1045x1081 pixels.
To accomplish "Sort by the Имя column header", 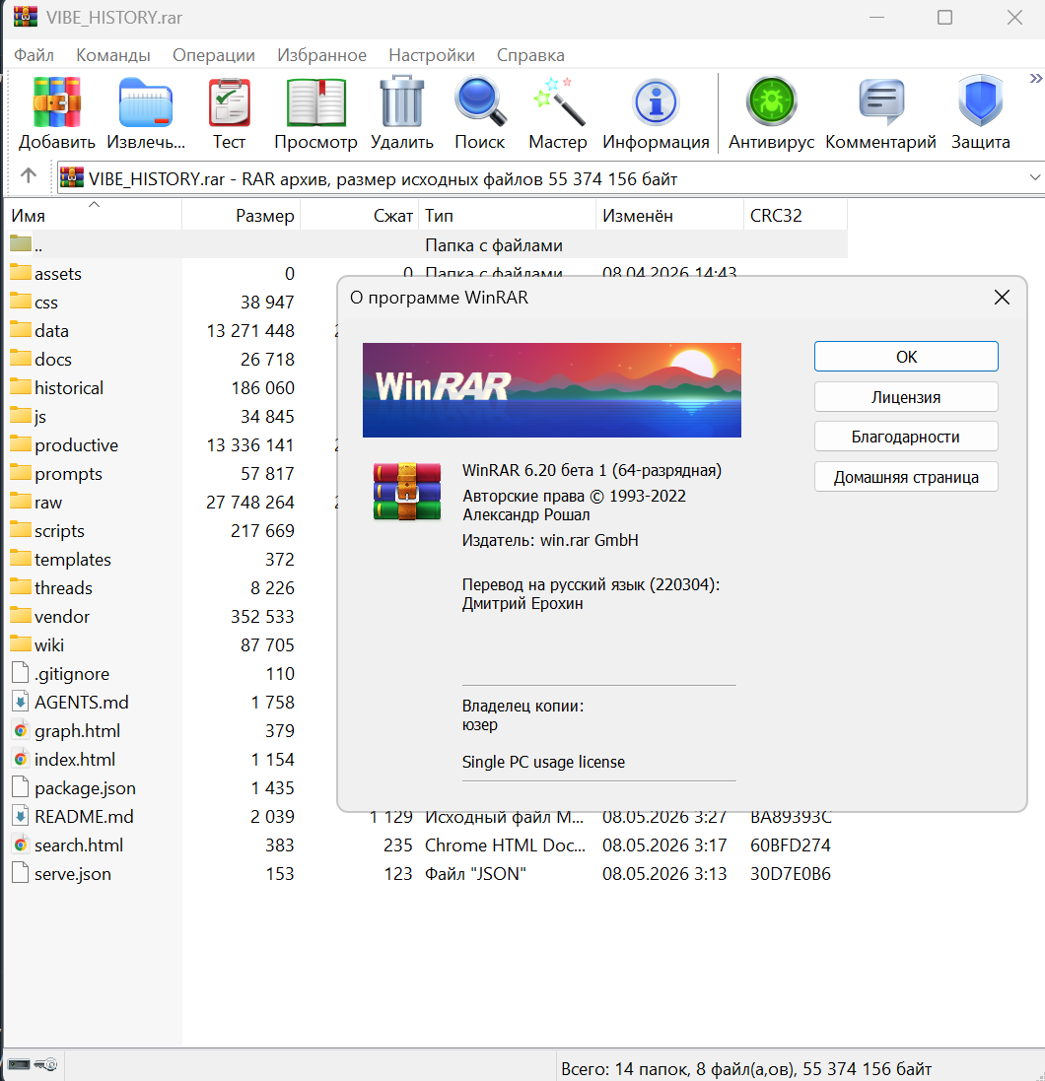I will click(93, 215).
